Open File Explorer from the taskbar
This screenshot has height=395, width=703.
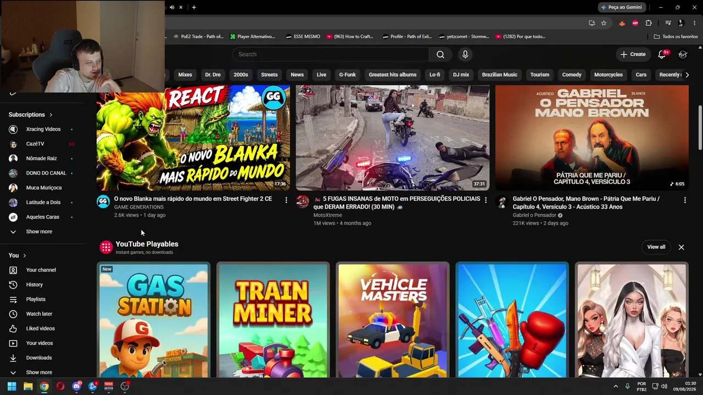pos(28,386)
